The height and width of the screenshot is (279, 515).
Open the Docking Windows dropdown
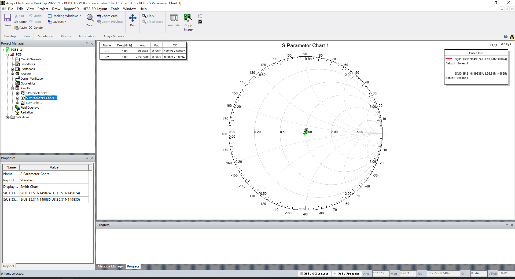coord(64,16)
